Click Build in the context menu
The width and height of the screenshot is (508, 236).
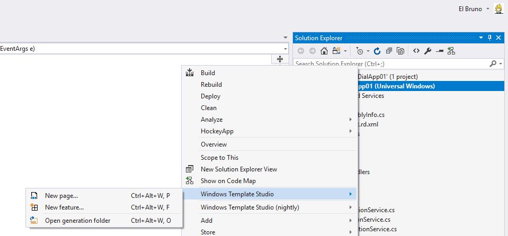coord(208,73)
